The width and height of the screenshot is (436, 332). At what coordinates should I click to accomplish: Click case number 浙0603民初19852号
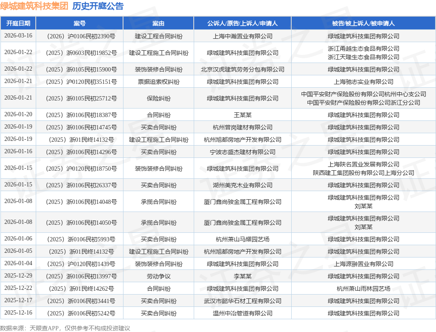(x=81, y=53)
